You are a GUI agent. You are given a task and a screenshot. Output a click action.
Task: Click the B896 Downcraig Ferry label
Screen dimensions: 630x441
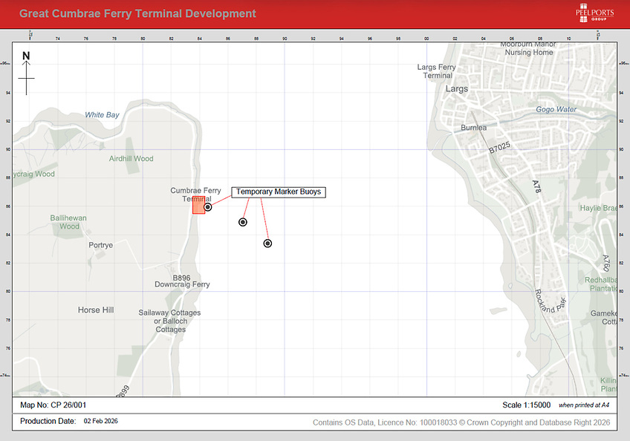(182, 281)
